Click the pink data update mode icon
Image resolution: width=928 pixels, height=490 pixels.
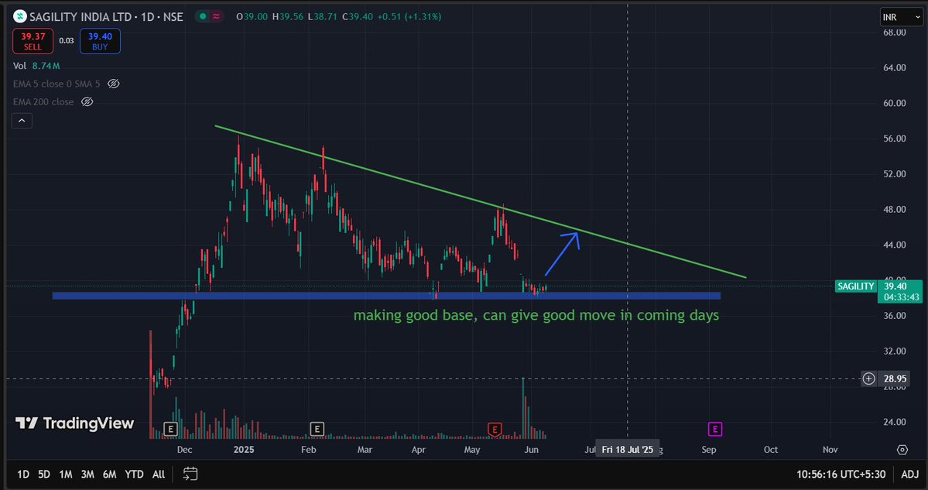coord(217,16)
